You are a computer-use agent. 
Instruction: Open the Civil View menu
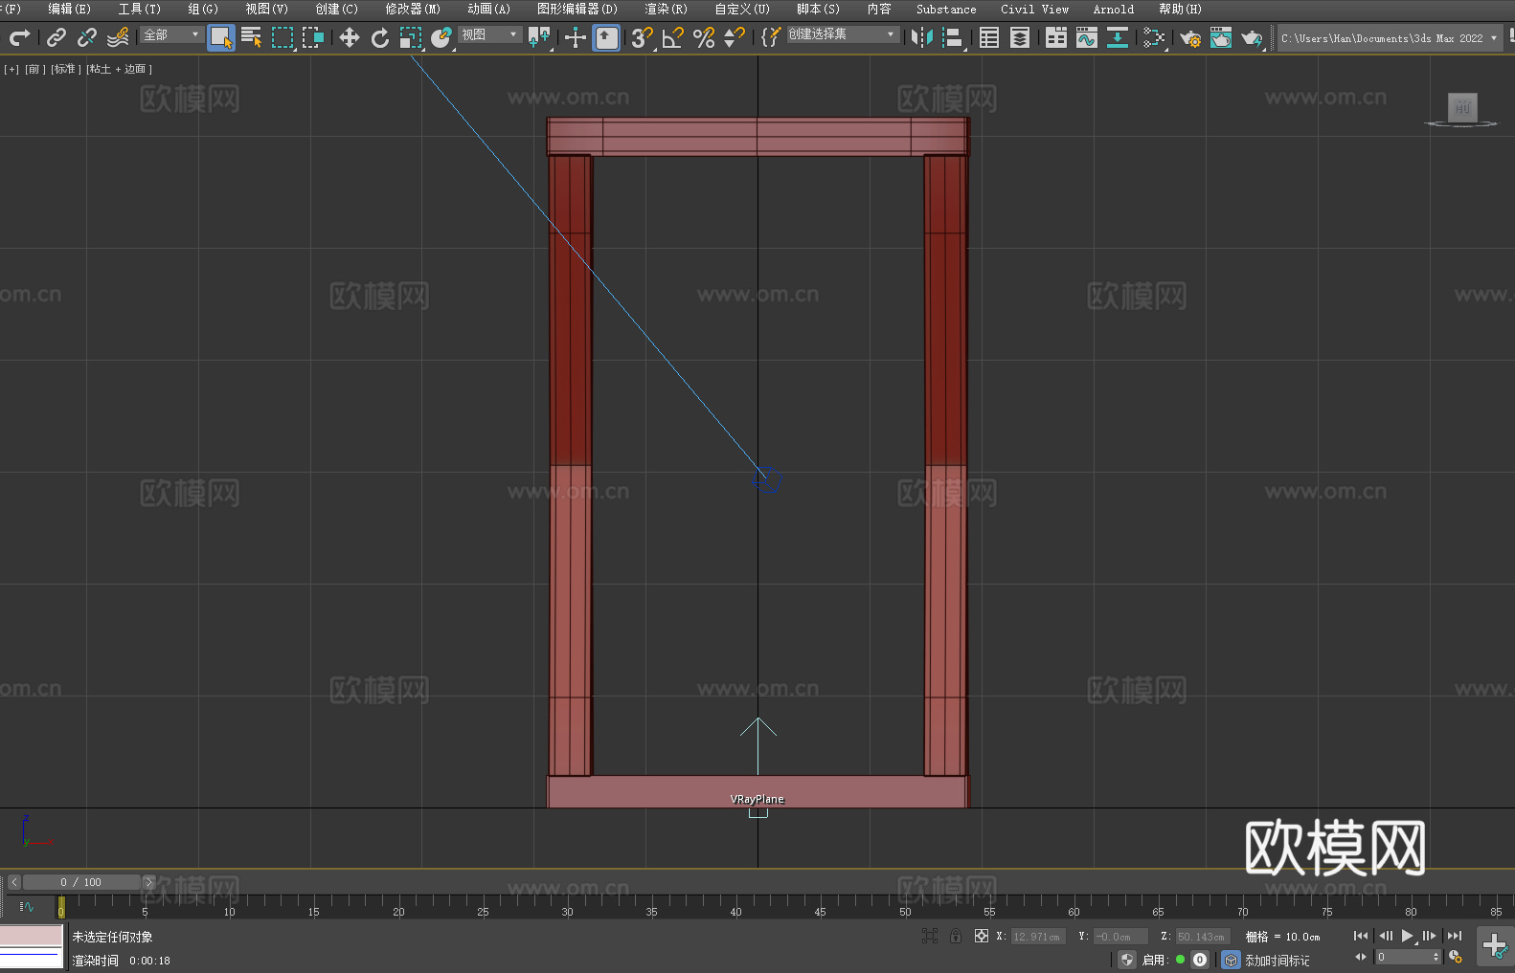coord(1034,9)
